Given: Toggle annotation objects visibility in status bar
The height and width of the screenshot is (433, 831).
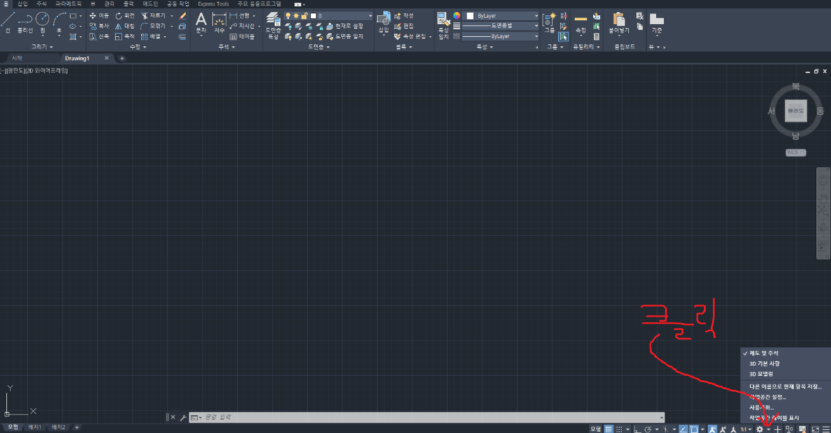Looking at the screenshot, I should (713, 429).
